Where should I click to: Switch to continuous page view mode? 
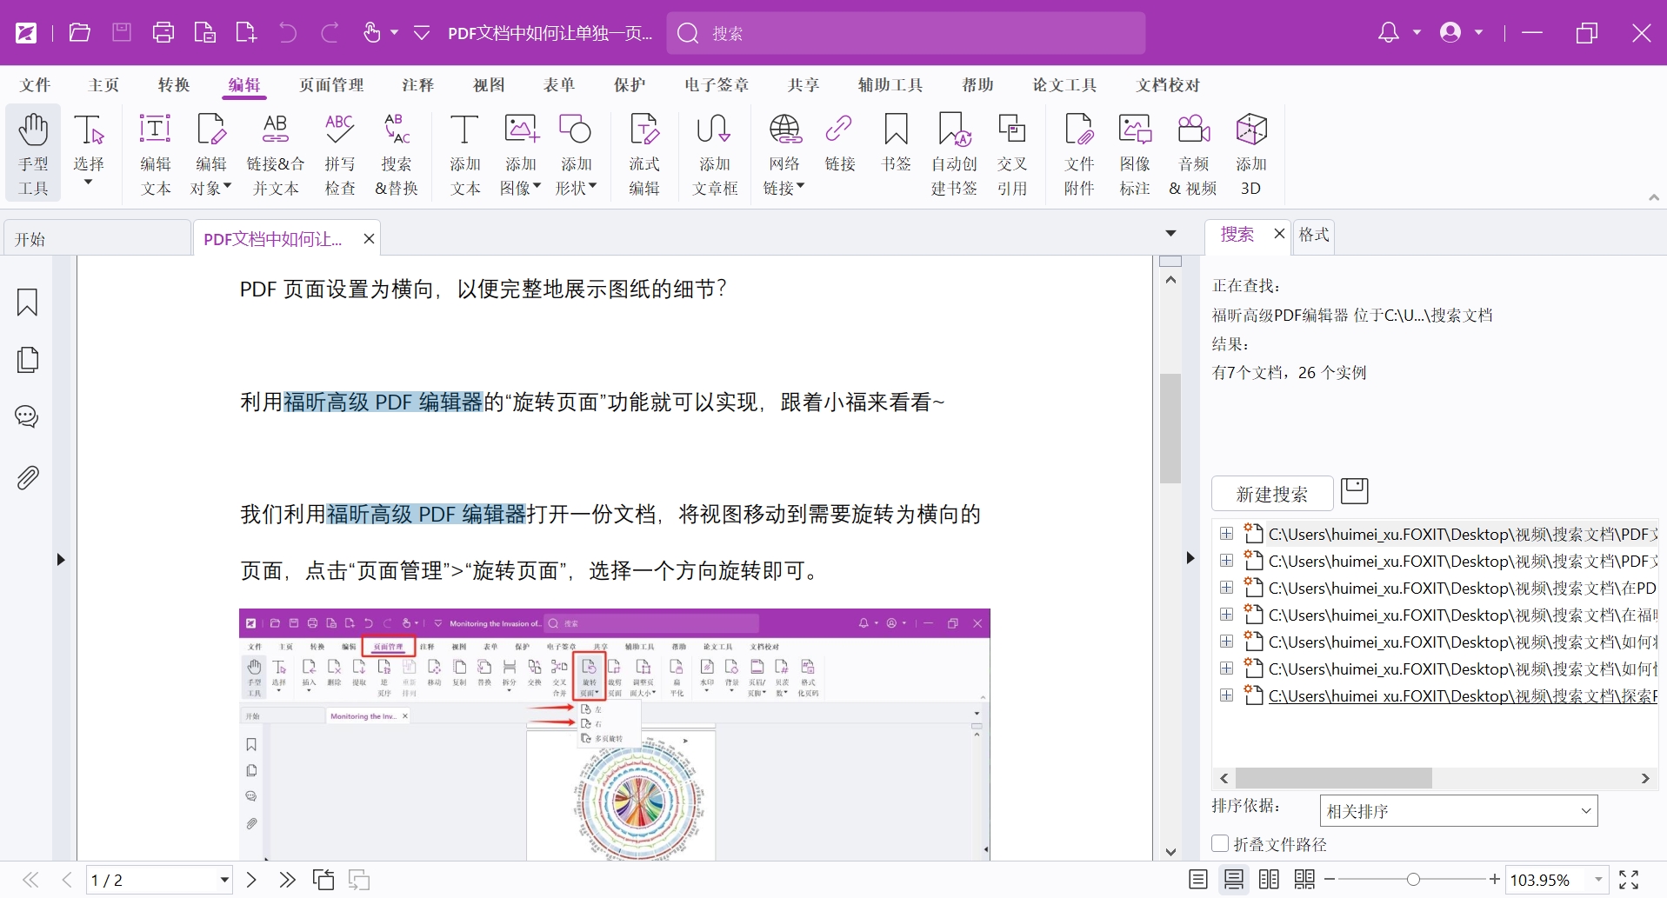coord(1233,880)
